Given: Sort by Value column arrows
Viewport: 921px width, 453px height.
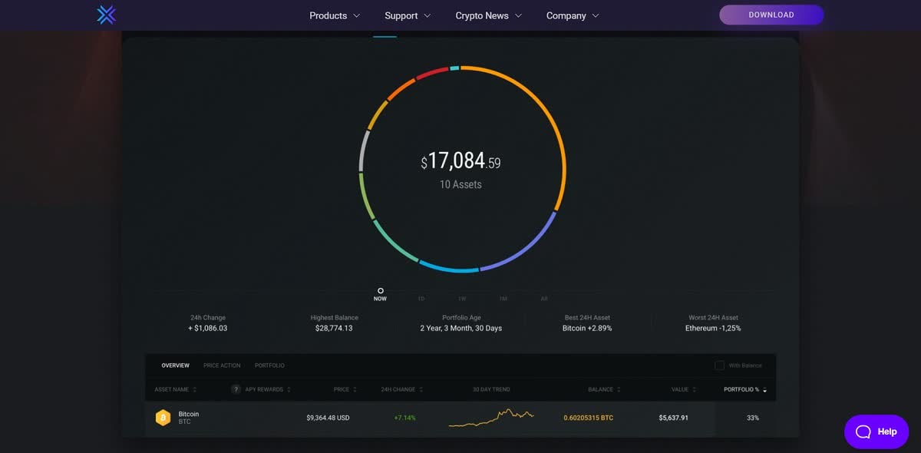Looking at the screenshot, I should pyautogui.click(x=695, y=390).
